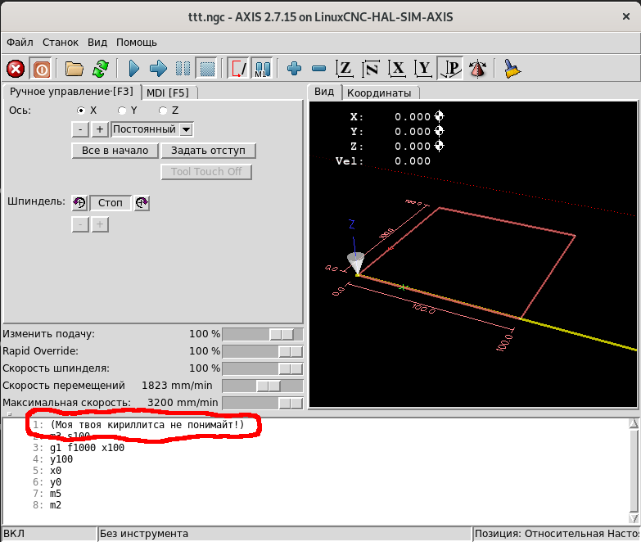The width and height of the screenshot is (641, 542).
Task: Run the program with the play icon
Action: click(x=133, y=68)
